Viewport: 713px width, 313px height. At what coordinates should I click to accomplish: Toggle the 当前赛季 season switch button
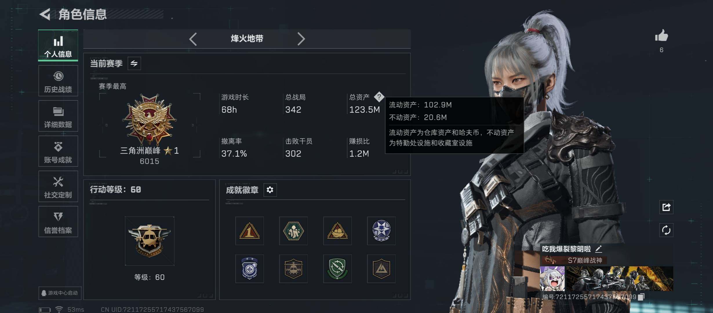[x=134, y=63]
